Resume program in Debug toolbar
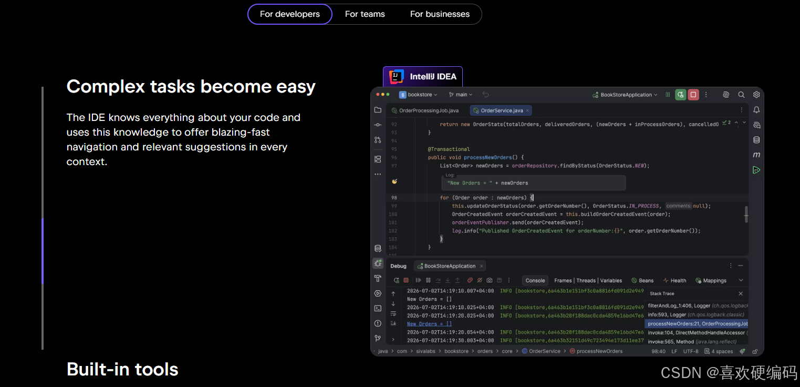Screen dimensions: 800x387 click(419, 280)
